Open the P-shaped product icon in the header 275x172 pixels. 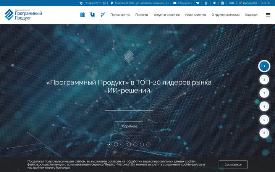[103, 15]
